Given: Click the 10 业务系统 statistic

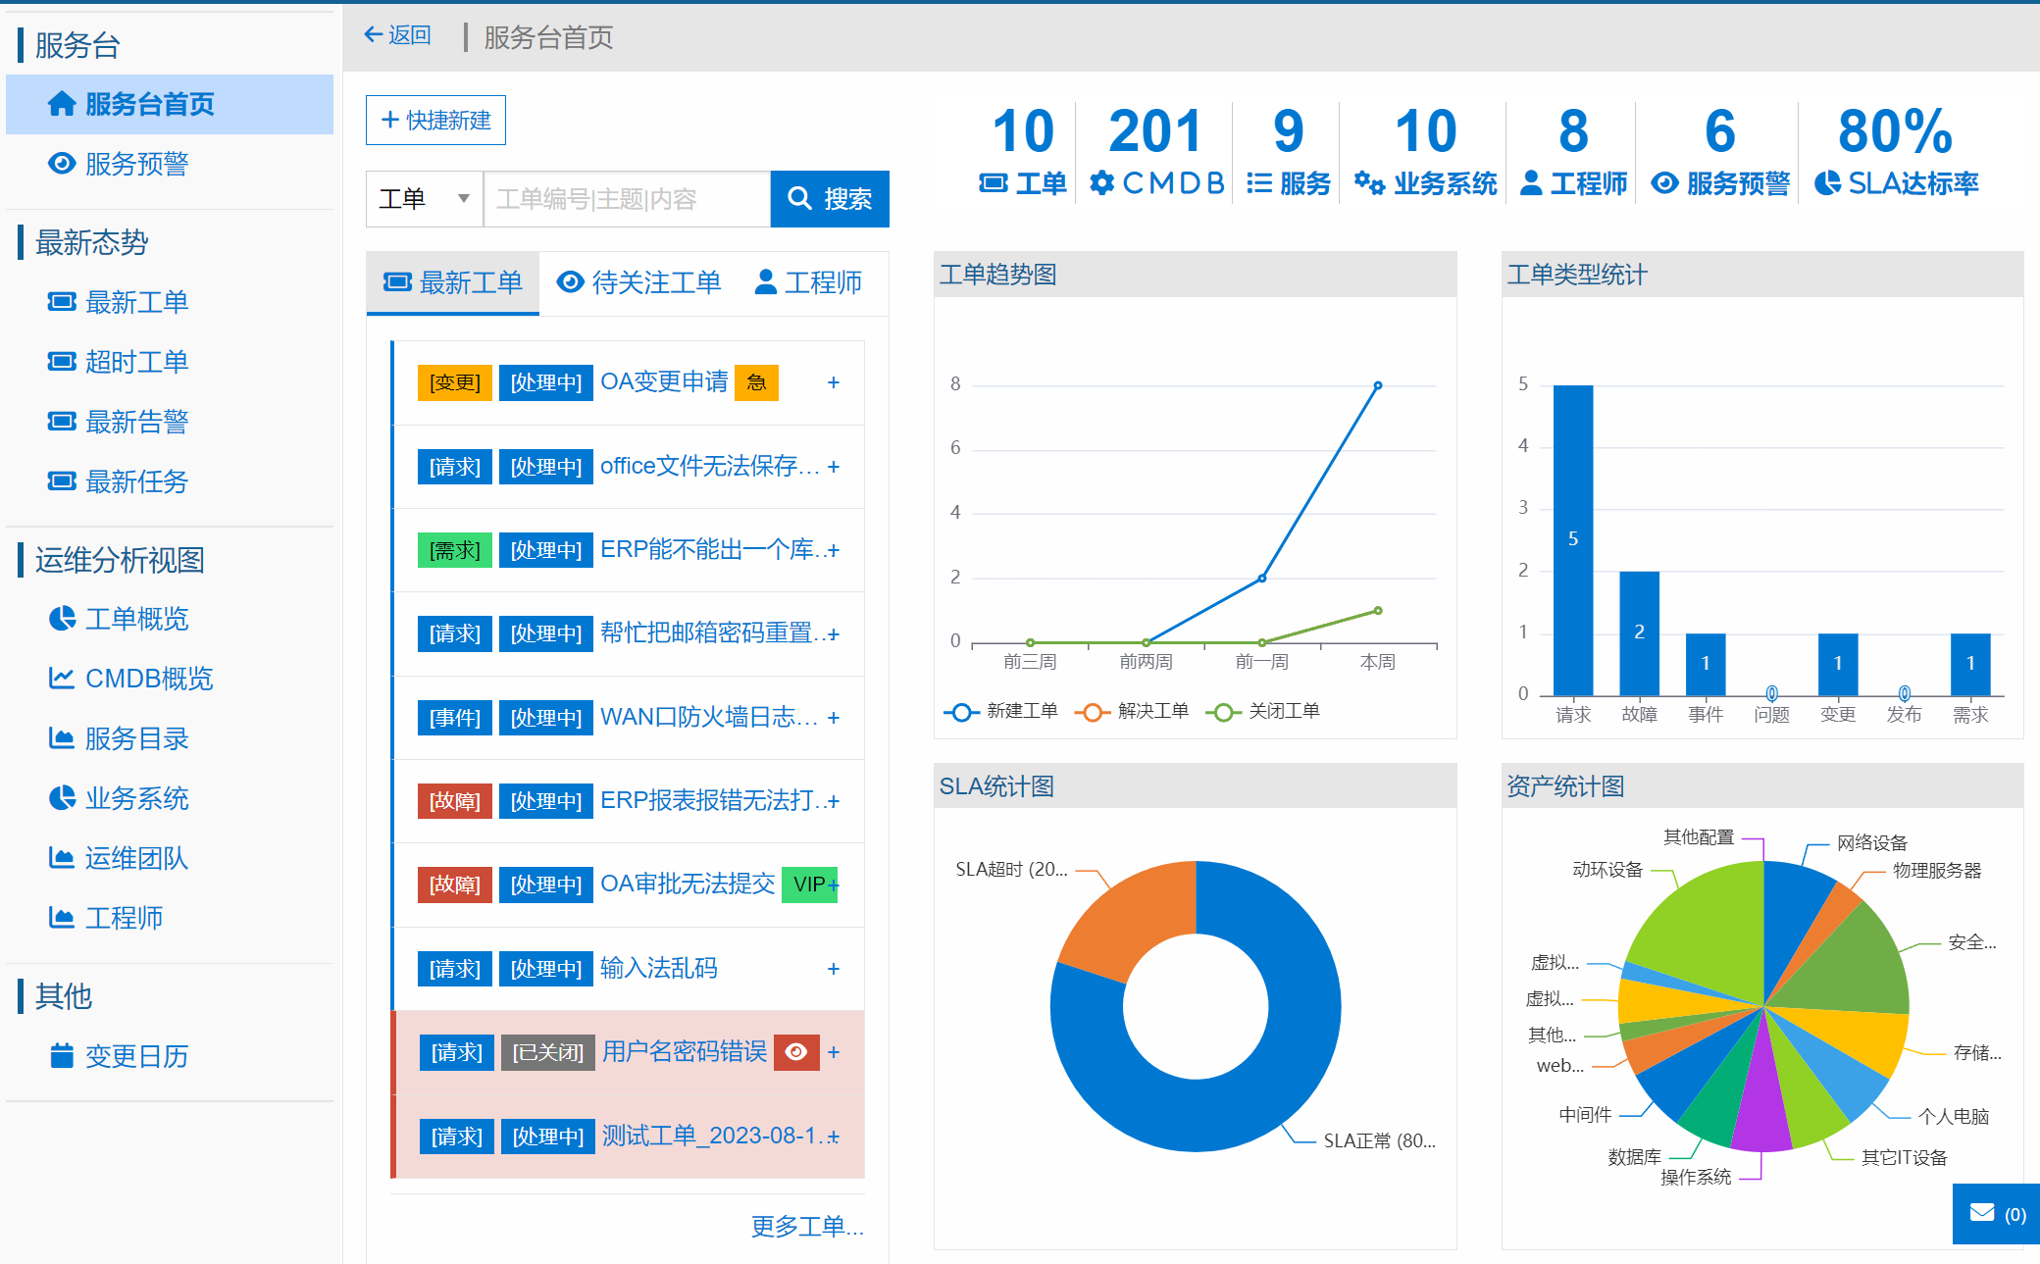Looking at the screenshot, I should click(1425, 151).
